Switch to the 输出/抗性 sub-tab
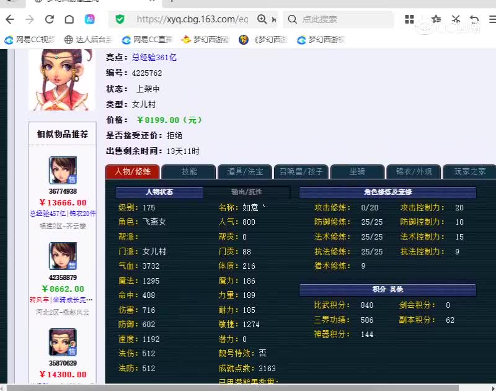Image resolution: width=496 pixels, height=391 pixels. pyautogui.click(x=246, y=192)
